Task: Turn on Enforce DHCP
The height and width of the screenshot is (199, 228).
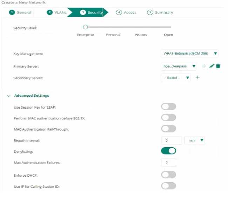Action: 168,174
